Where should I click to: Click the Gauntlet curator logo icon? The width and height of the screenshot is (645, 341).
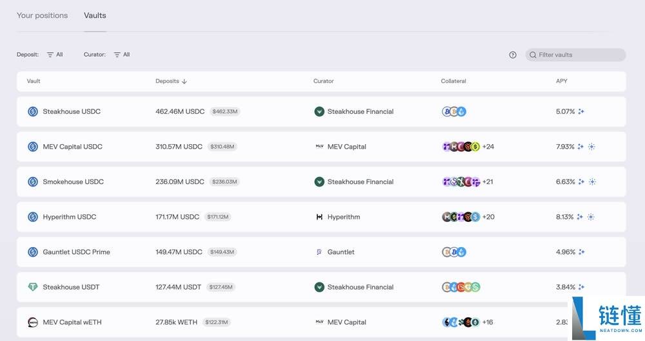click(319, 252)
